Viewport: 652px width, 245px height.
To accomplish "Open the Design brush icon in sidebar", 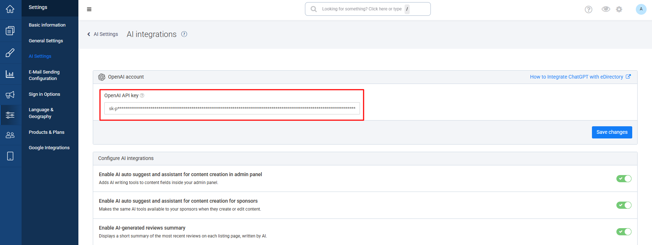I will pos(10,53).
